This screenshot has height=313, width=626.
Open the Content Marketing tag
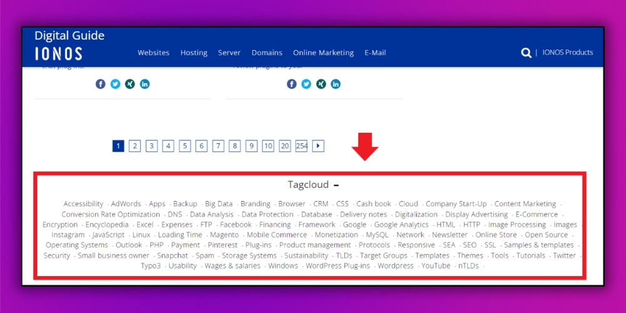pyautogui.click(x=525, y=204)
